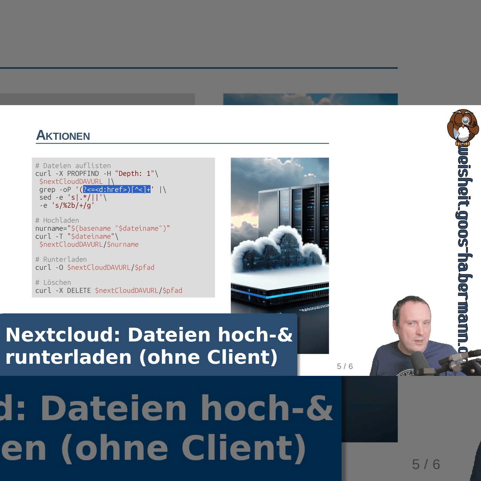Click the comment "# Hochladen"

(57, 220)
